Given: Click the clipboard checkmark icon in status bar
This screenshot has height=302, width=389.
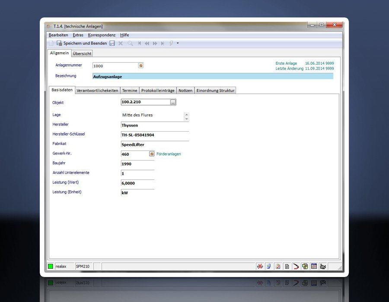Looking at the screenshot, I should pos(278,266).
